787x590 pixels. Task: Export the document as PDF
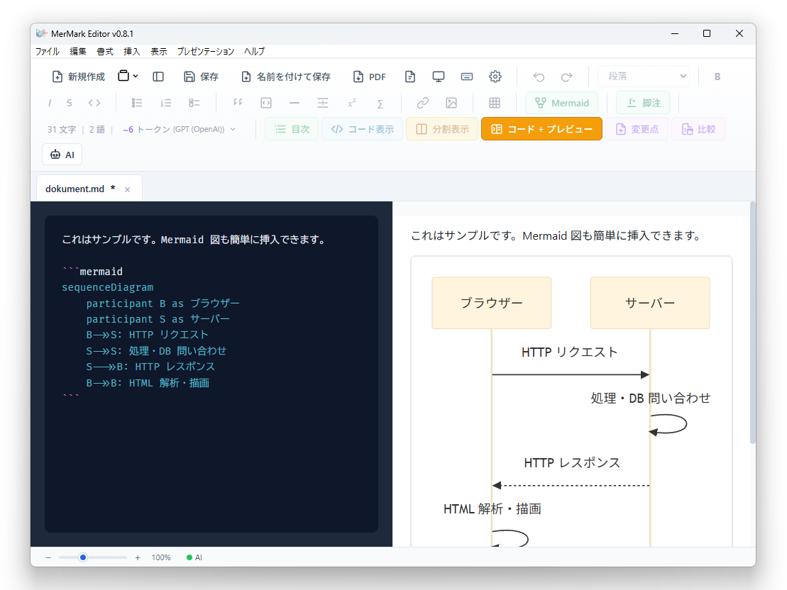(370, 77)
